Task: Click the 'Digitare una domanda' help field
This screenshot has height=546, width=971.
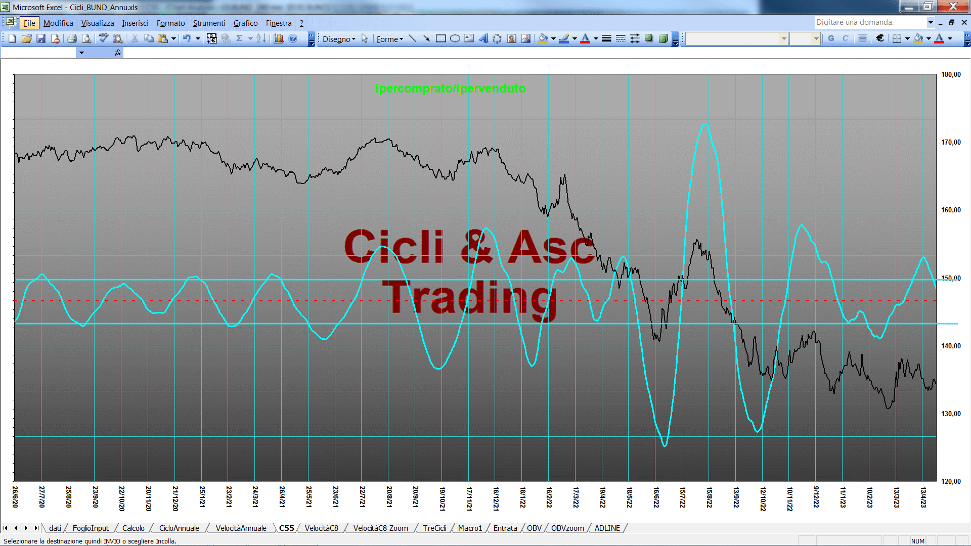Action: [870, 22]
